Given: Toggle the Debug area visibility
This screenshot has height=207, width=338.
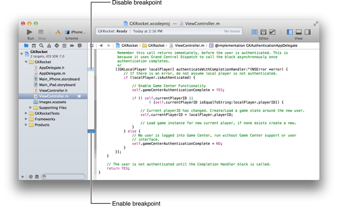Looking at the screenshot, I should [x=299, y=32].
